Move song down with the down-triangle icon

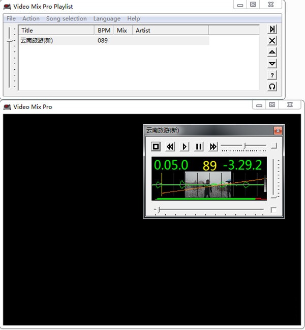(x=272, y=64)
